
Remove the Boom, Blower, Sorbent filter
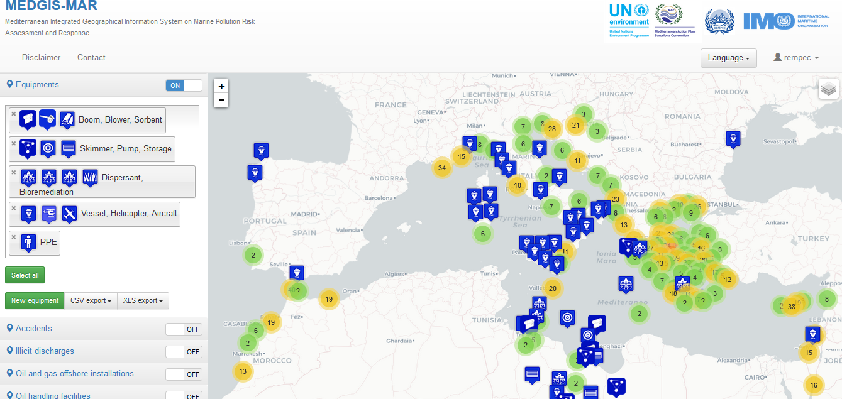[x=14, y=114]
